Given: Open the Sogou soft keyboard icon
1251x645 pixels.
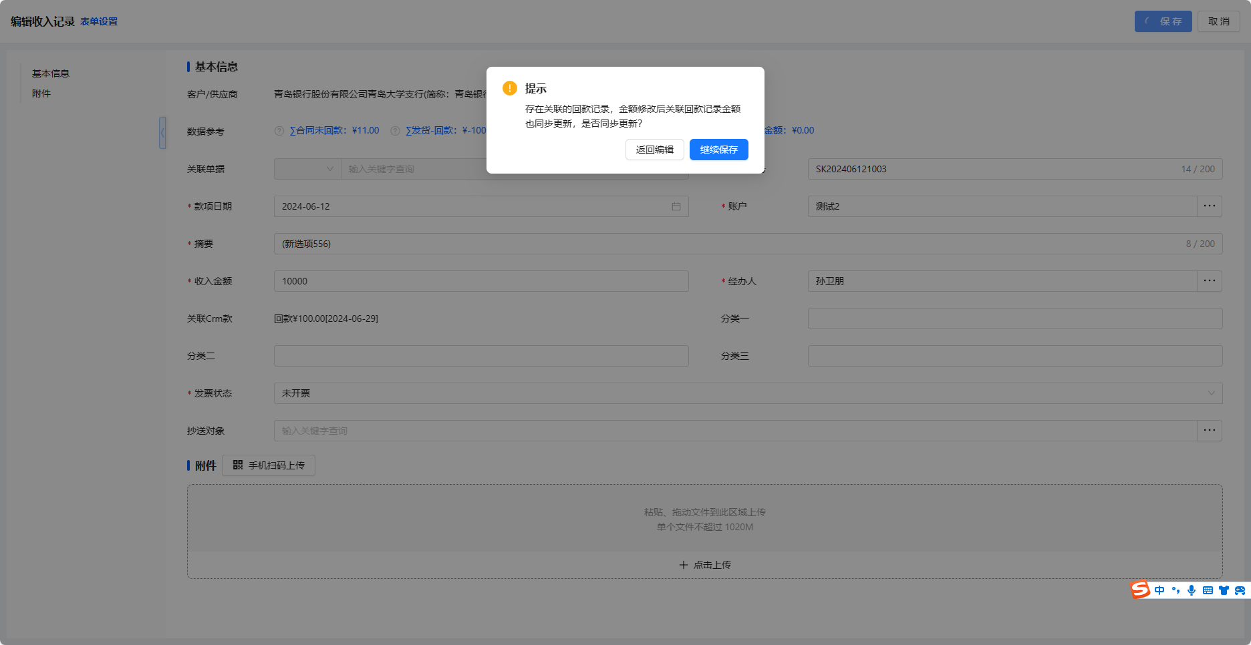Looking at the screenshot, I should pos(1208,590).
